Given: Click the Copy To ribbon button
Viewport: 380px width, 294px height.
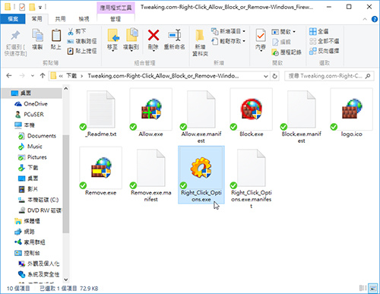Looking at the screenshot, I should point(131,40).
